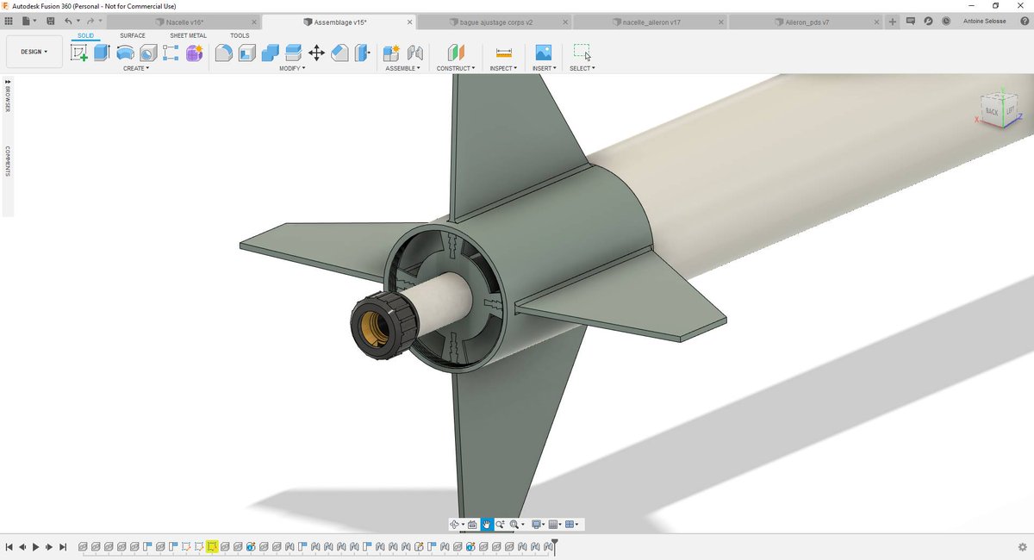
Task: Expand the SELECT menu
Action: (582, 68)
